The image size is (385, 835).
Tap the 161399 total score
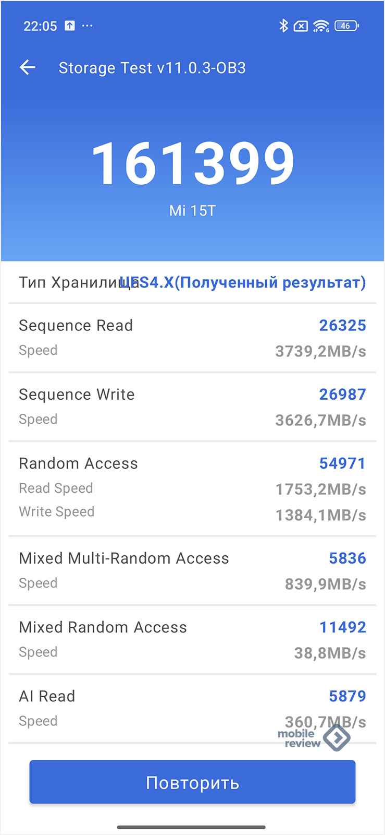coord(193,164)
